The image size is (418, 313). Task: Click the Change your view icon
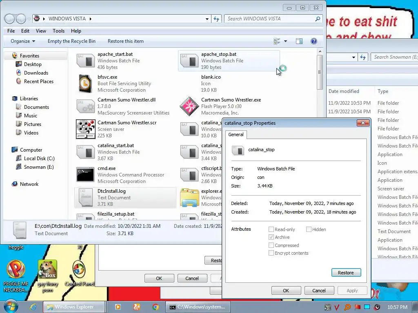tap(277, 41)
